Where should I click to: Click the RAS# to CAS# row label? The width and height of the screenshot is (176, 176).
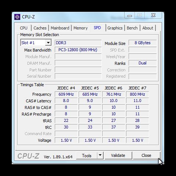coord(38,108)
